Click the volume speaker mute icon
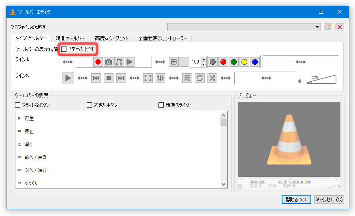355x216 pixels. point(300,81)
